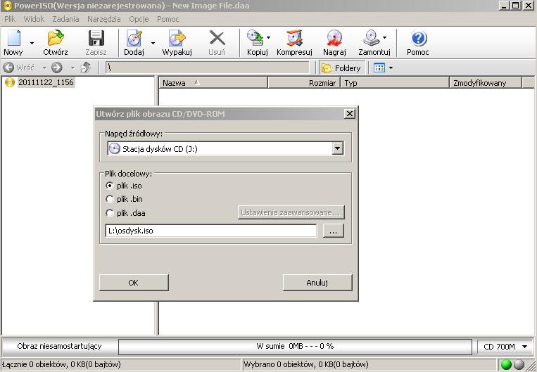Viewport: 537px width, 372px height.
Task: Open the back history dropdown arrow
Action: click(x=44, y=68)
